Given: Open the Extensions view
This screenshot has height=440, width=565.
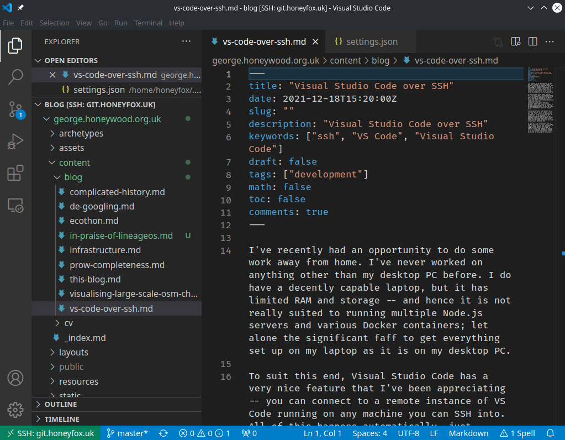Looking at the screenshot, I should (x=15, y=173).
